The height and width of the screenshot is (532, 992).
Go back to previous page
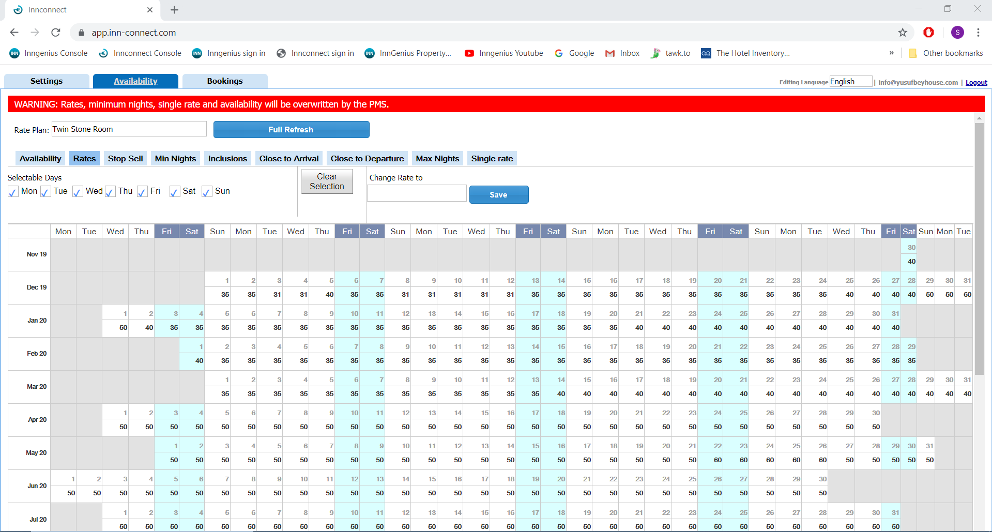coord(14,33)
